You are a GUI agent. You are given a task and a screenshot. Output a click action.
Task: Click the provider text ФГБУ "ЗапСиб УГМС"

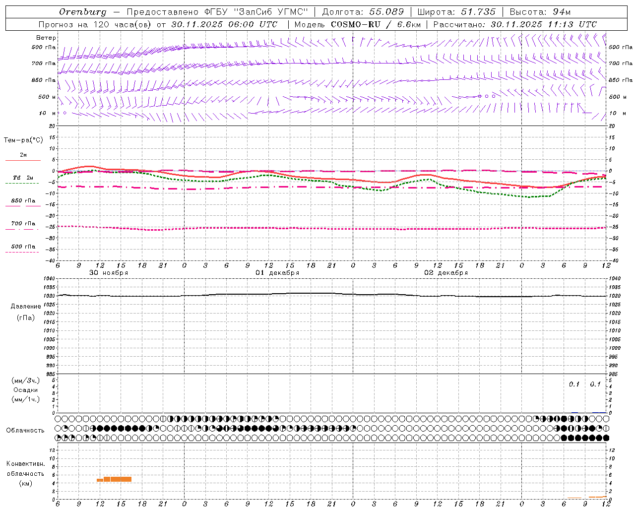coord(256,12)
